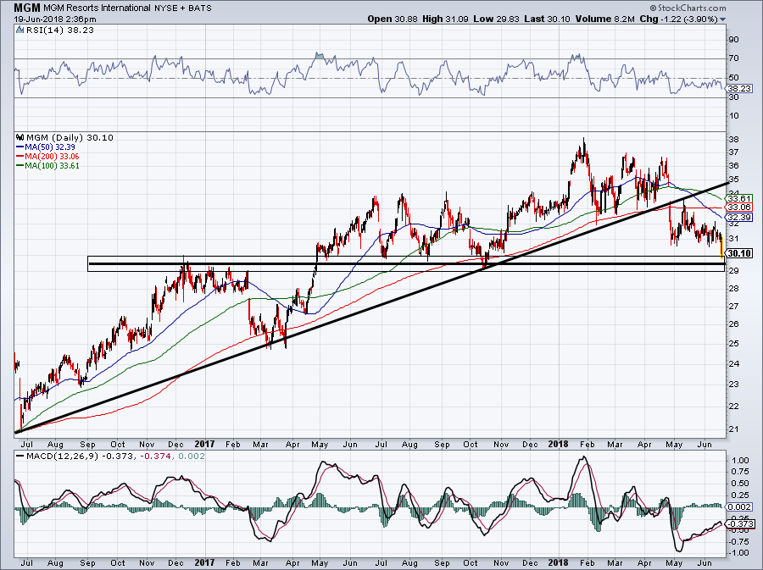Click the 27 label on the price axis
The width and height of the screenshot is (763, 570).
(733, 306)
